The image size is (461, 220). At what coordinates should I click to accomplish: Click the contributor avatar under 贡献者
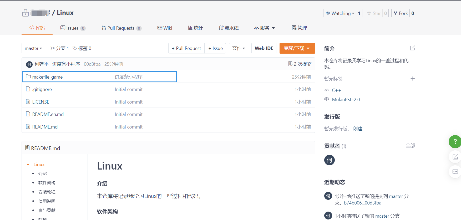click(329, 160)
